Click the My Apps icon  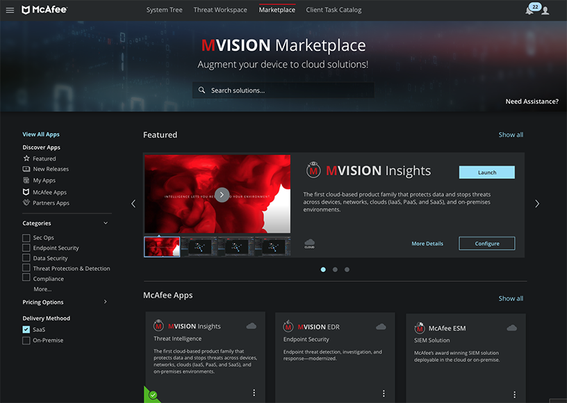(26, 180)
